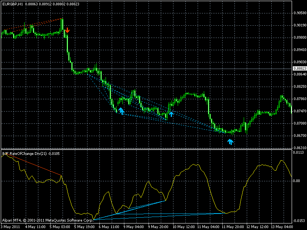Click the 0.88640 price scale label
Image resolution: width=307 pixels, height=230 pixels.
300,74
